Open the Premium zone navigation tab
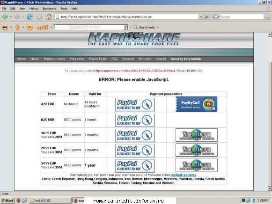This screenshot has height=204, width=272. (x=54, y=59)
